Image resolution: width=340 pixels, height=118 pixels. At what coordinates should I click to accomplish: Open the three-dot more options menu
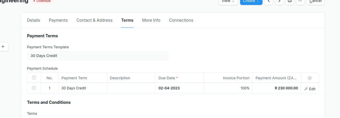tap(300, 1)
